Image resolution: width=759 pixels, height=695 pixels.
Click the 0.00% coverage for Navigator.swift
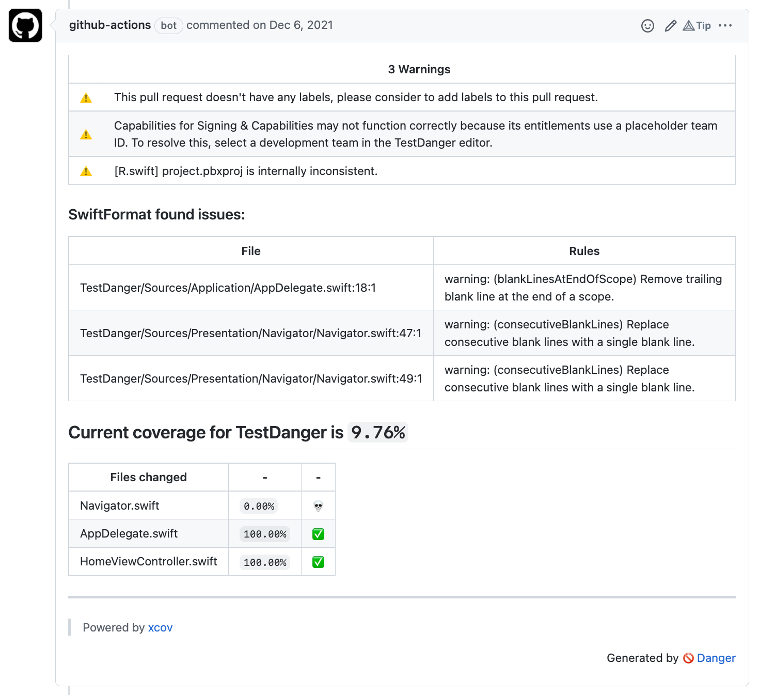(259, 507)
